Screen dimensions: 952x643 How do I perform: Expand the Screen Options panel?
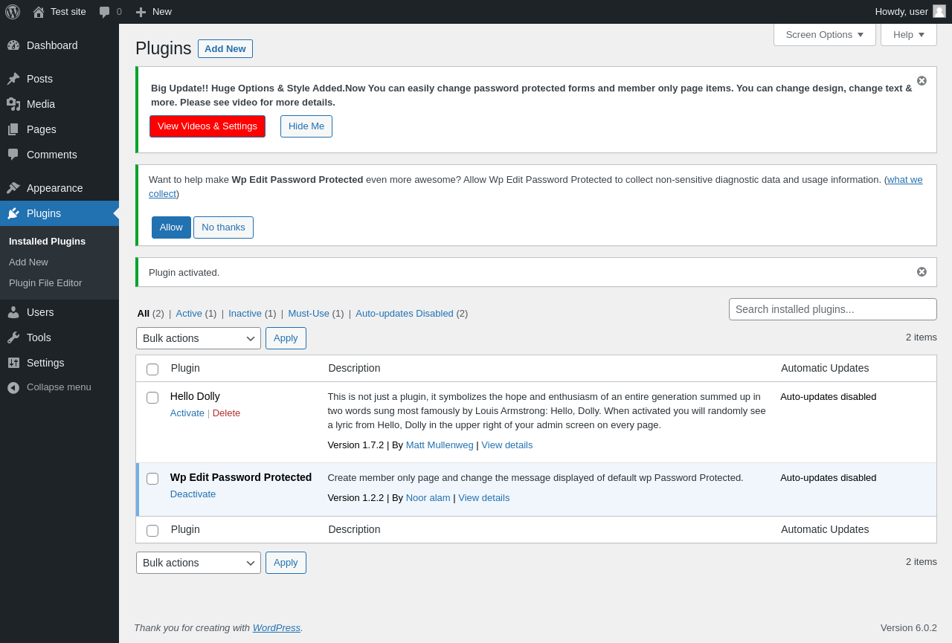tap(825, 34)
